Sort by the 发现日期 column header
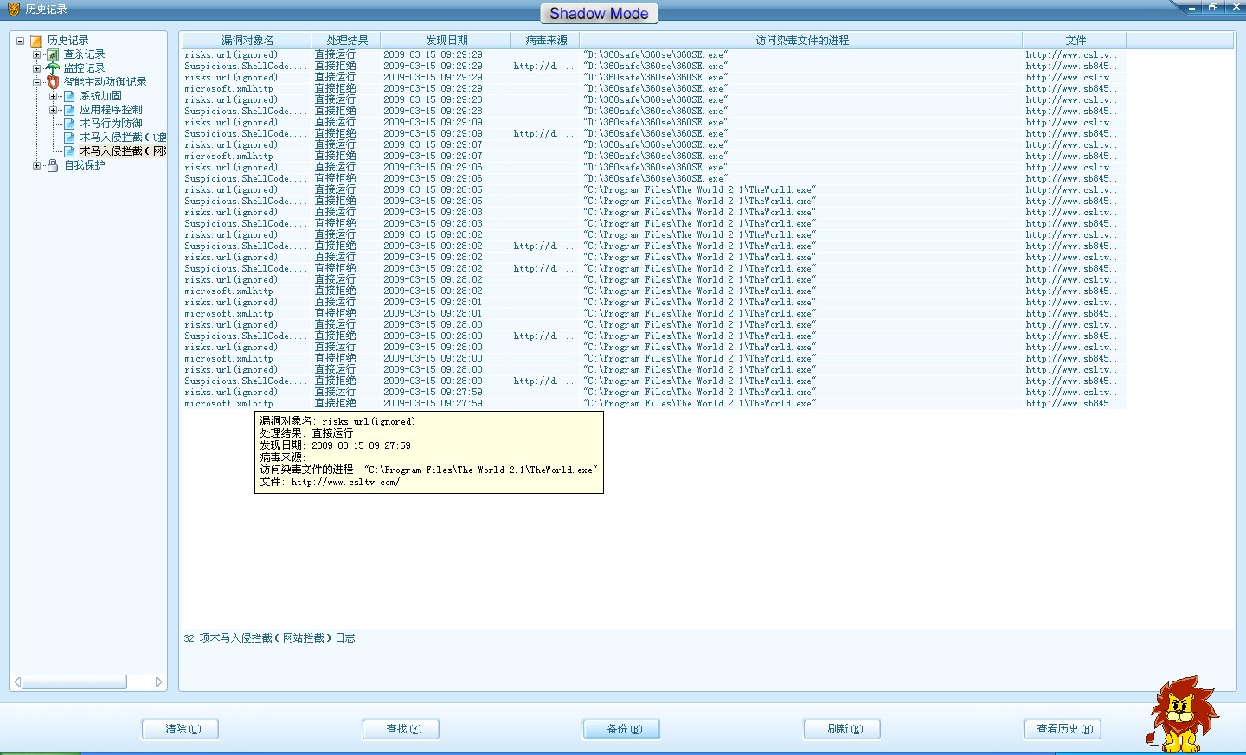The width and height of the screenshot is (1246, 755). (x=446, y=41)
